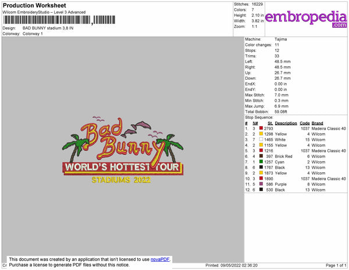Click the Up value '26.7 mm'
This screenshot has width=349, height=270.
(x=283, y=73)
